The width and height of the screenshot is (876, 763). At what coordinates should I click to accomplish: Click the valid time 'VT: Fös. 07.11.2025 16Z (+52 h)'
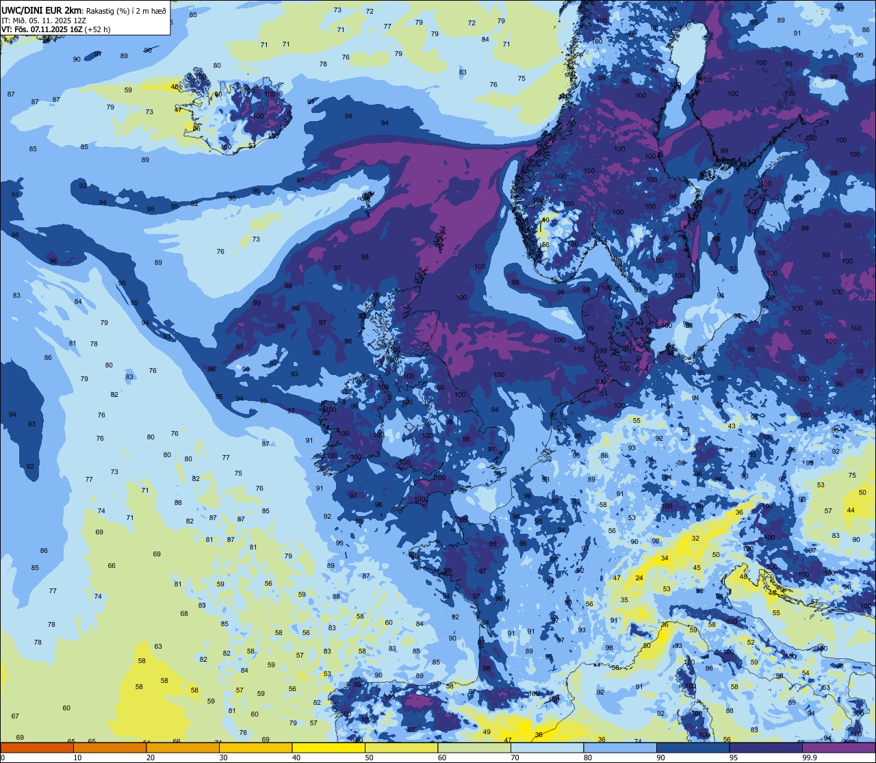[x=56, y=29]
